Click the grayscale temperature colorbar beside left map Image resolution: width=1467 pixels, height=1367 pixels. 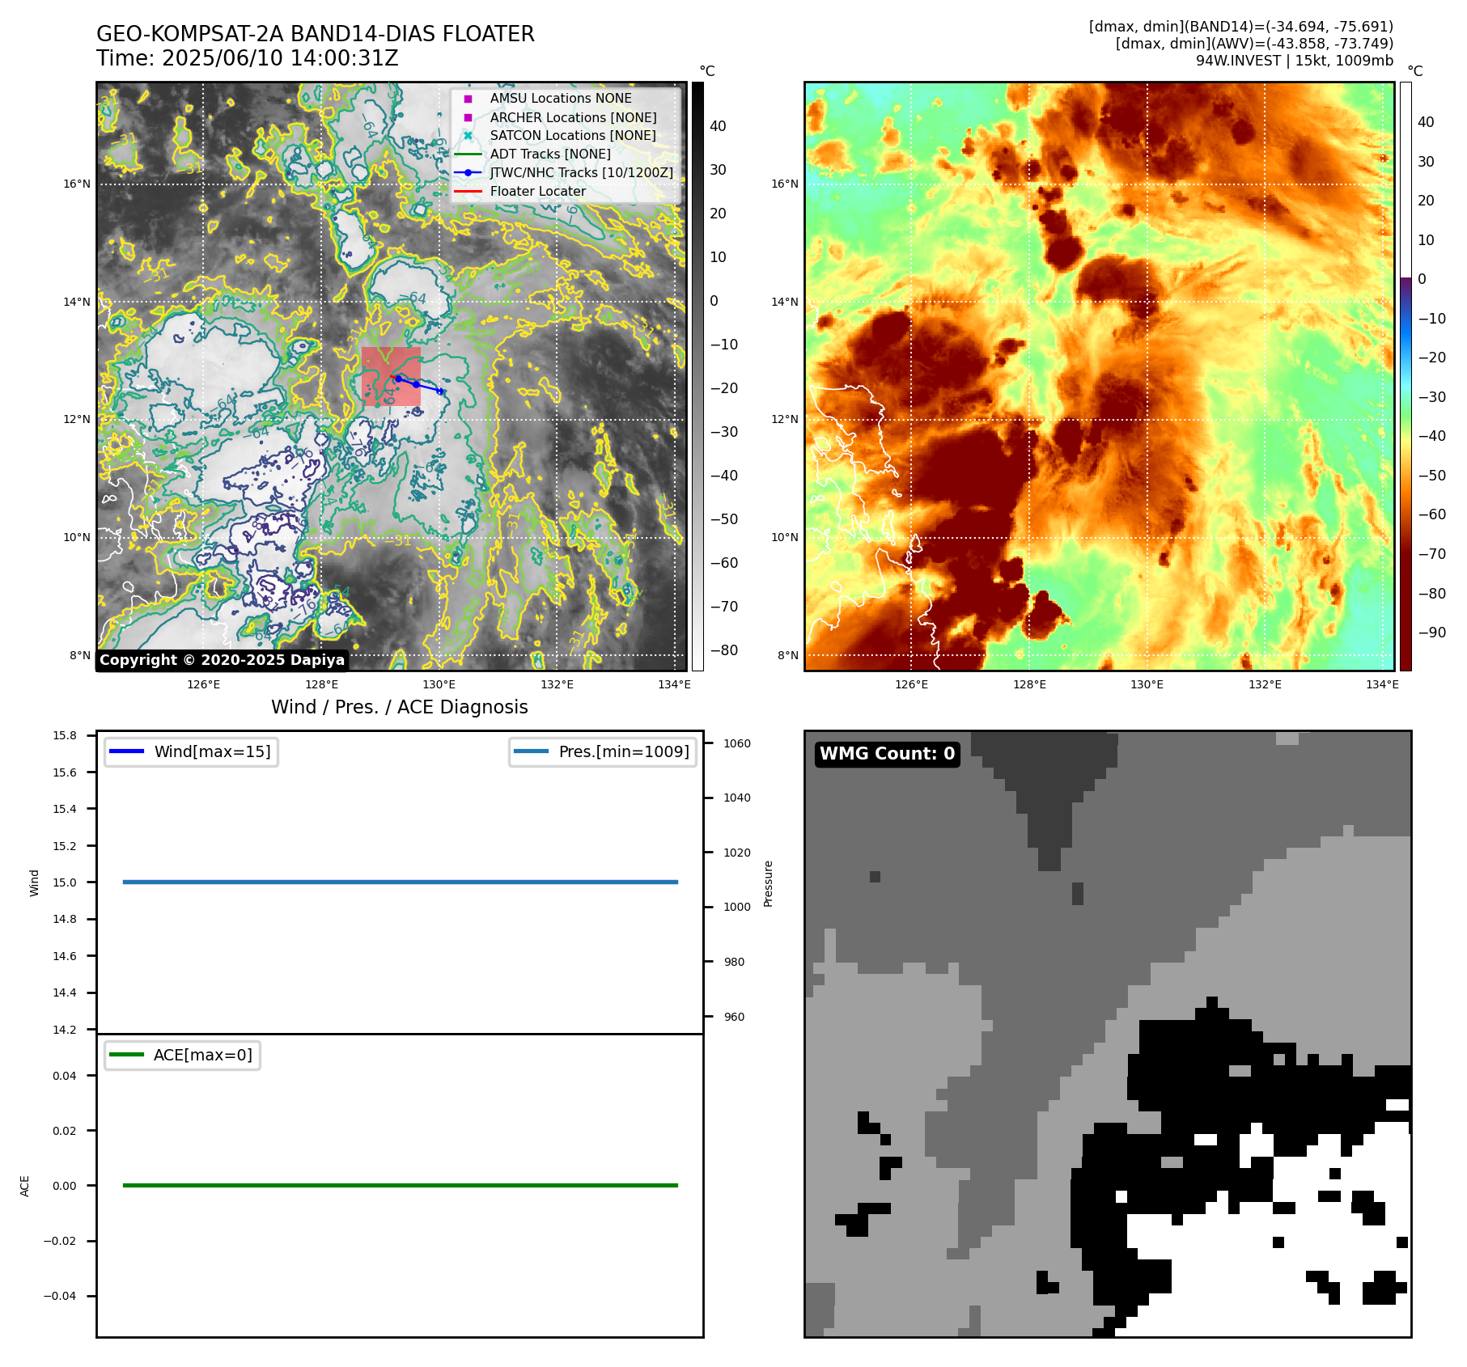697,376
